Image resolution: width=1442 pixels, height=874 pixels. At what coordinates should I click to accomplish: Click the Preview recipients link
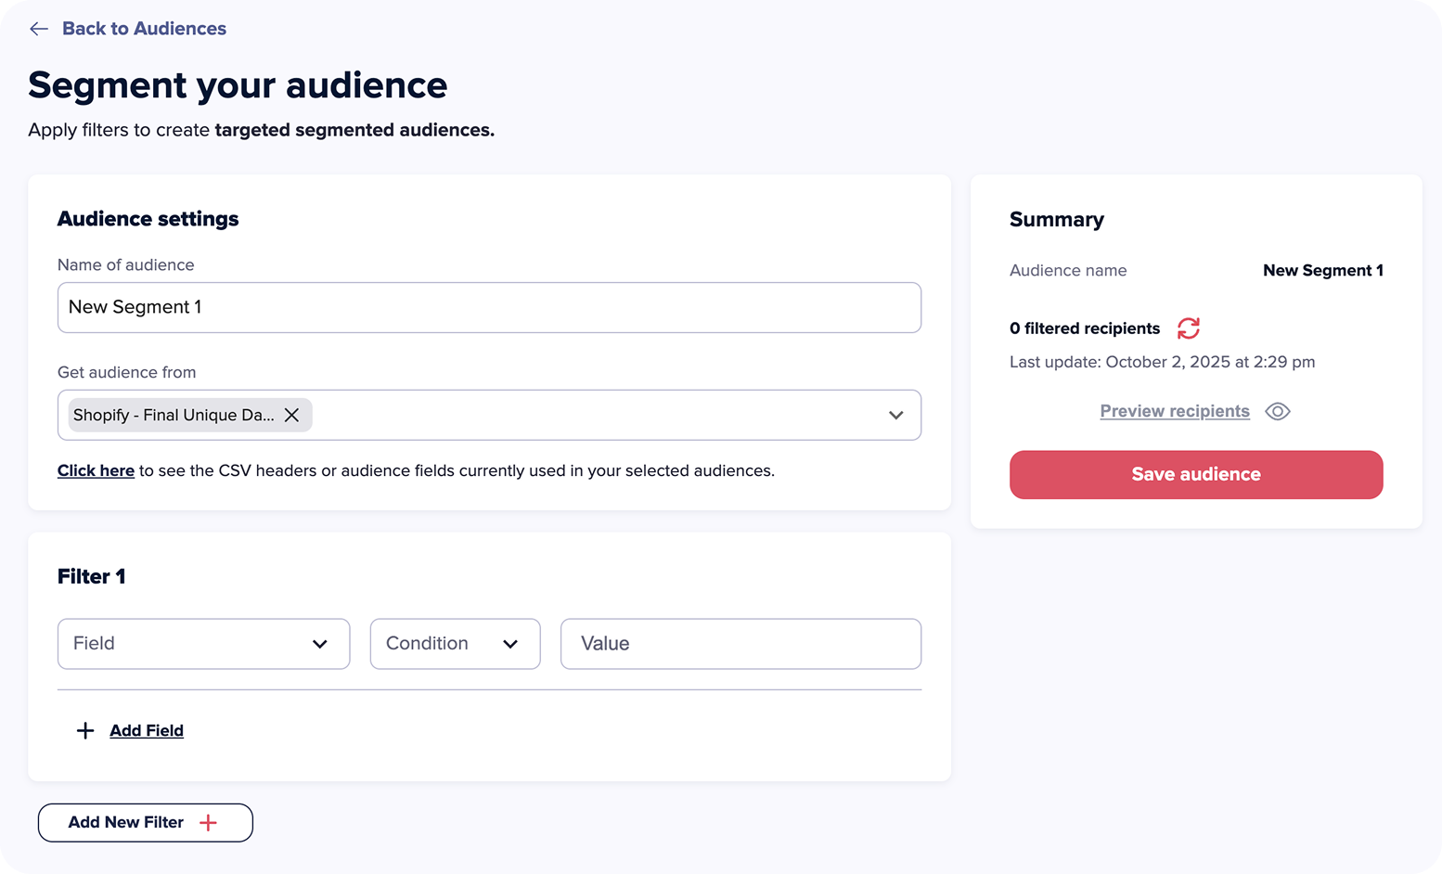(1175, 411)
